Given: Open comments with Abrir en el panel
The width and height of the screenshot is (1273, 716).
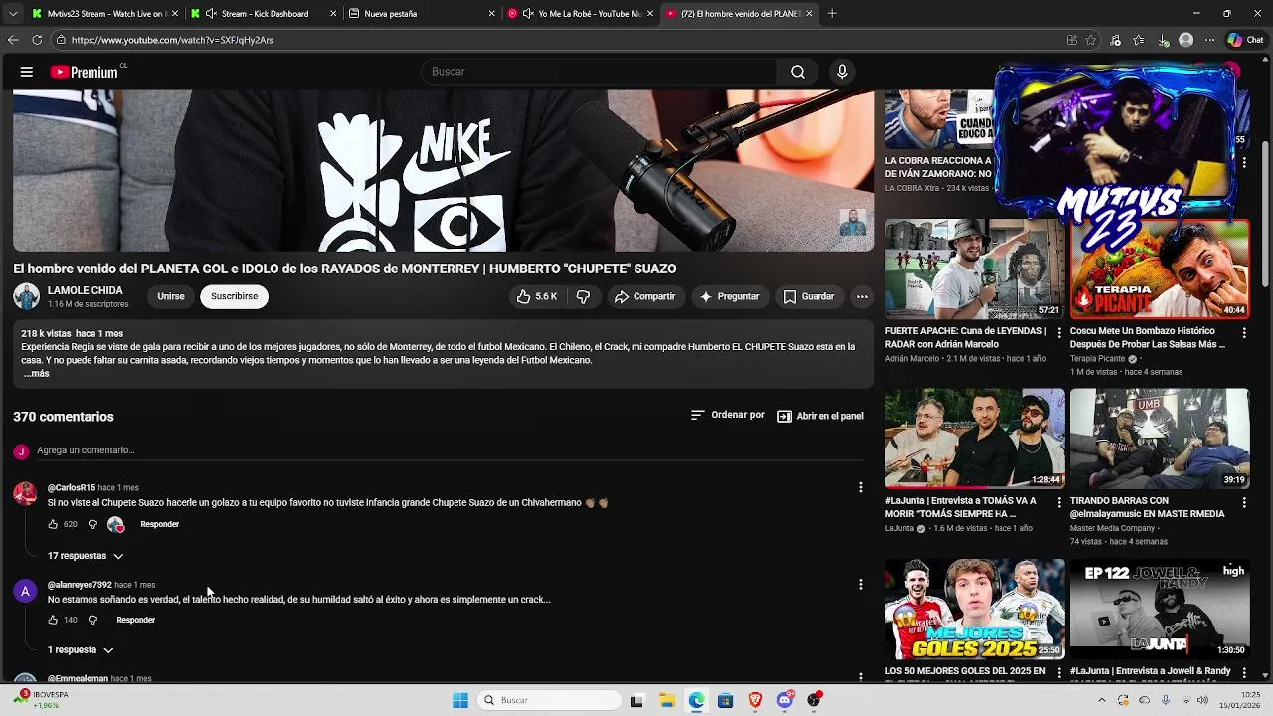Looking at the screenshot, I should pos(820,416).
